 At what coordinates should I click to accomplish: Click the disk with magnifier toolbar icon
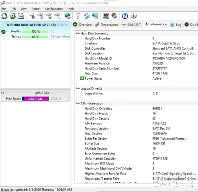click(x=57, y=16)
